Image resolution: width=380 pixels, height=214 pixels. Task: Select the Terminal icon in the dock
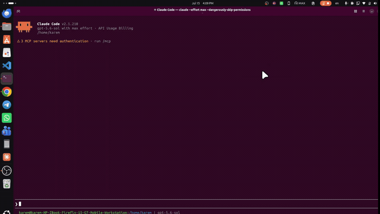coord(7,78)
